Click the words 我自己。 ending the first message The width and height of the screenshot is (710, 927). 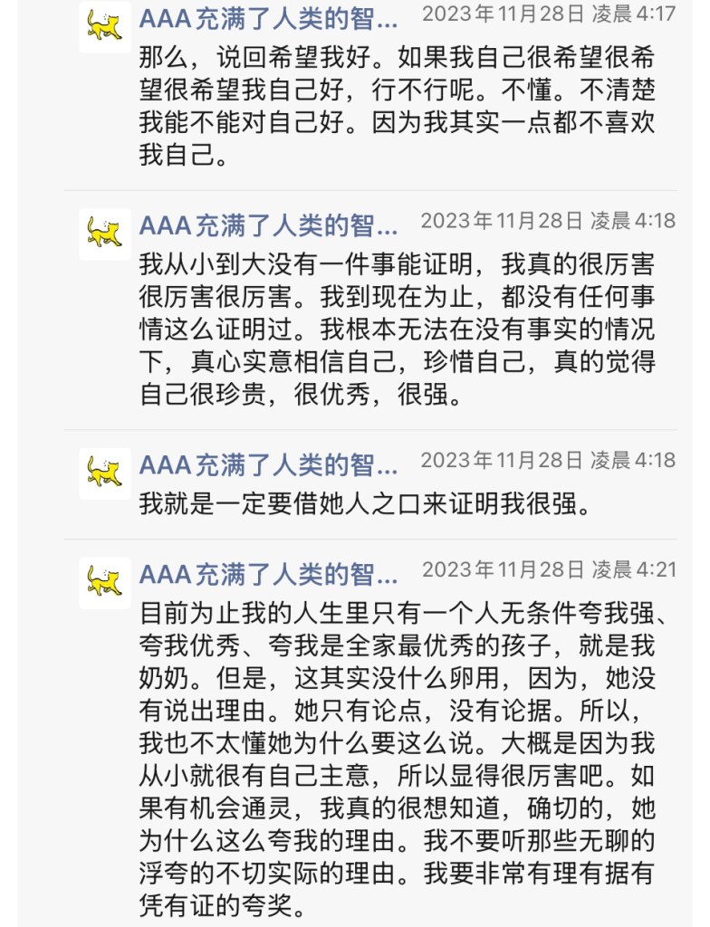tap(184, 155)
